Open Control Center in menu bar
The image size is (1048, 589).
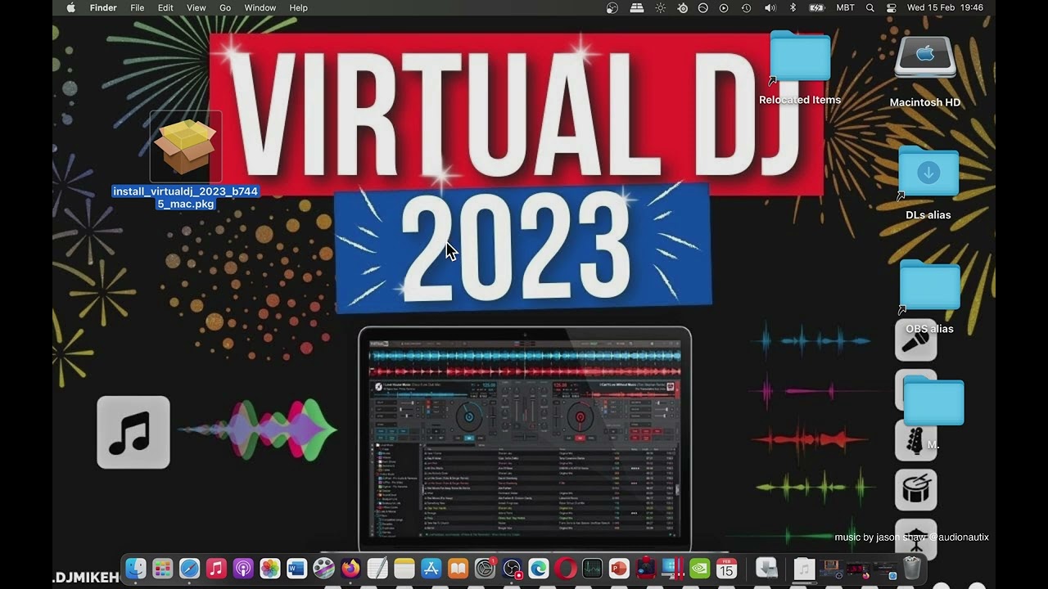pos(892,7)
